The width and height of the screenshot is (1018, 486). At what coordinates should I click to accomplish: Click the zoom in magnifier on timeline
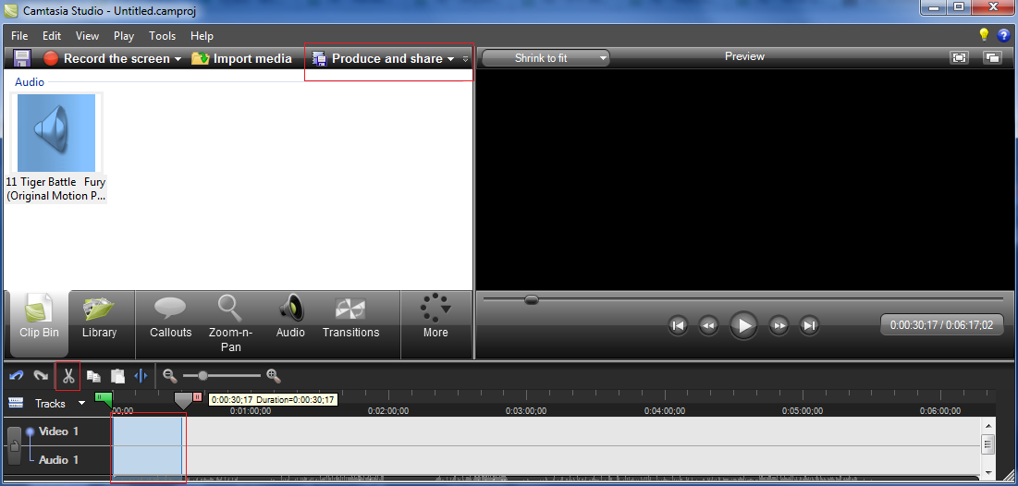click(274, 376)
